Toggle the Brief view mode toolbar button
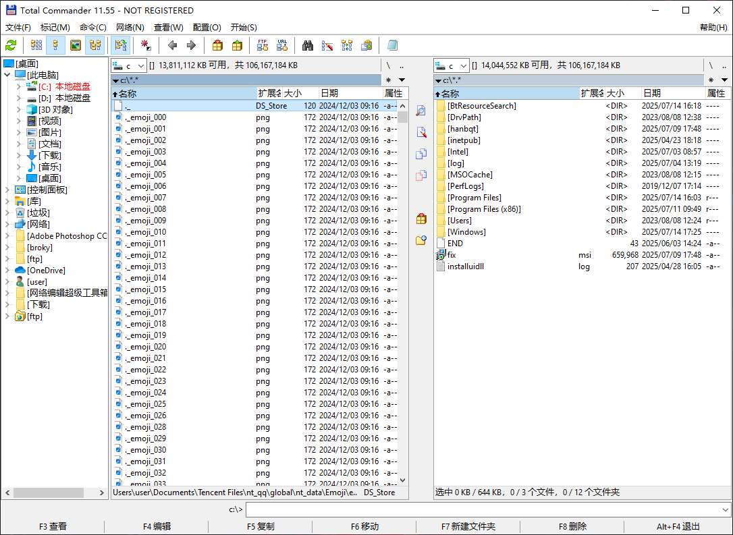This screenshot has width=733, height=535. click(x=36, y=45)
